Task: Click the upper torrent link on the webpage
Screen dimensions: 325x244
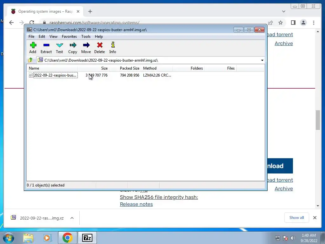Action: [x=280, y=34]
